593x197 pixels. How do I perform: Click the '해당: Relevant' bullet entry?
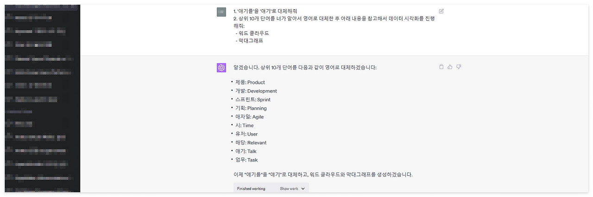tap(251, 142)
